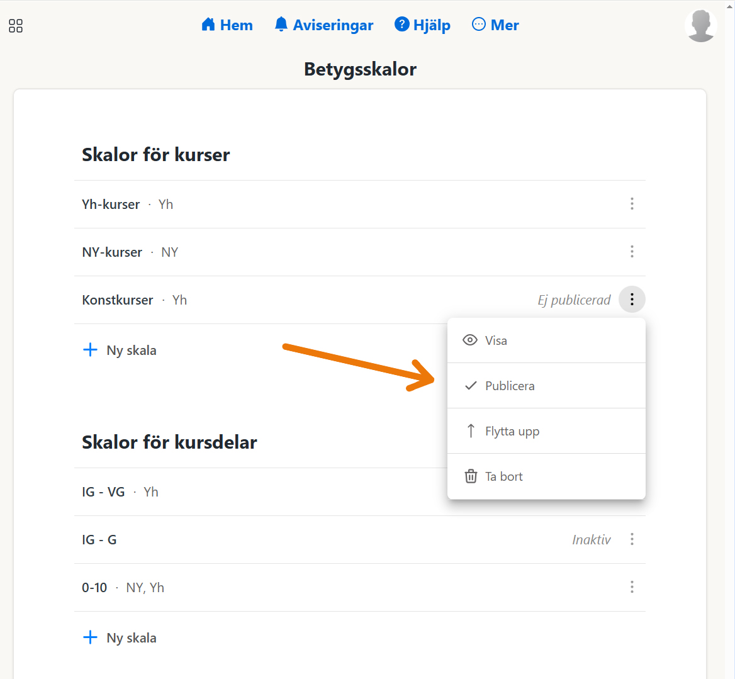Expand the Mer menu
Viewport: 735px width, 679px height.
tap(495, 25)
